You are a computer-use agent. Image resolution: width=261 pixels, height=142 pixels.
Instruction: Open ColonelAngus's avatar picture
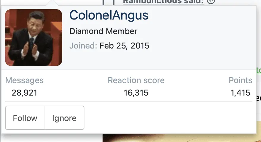click(x=34, y=38)
